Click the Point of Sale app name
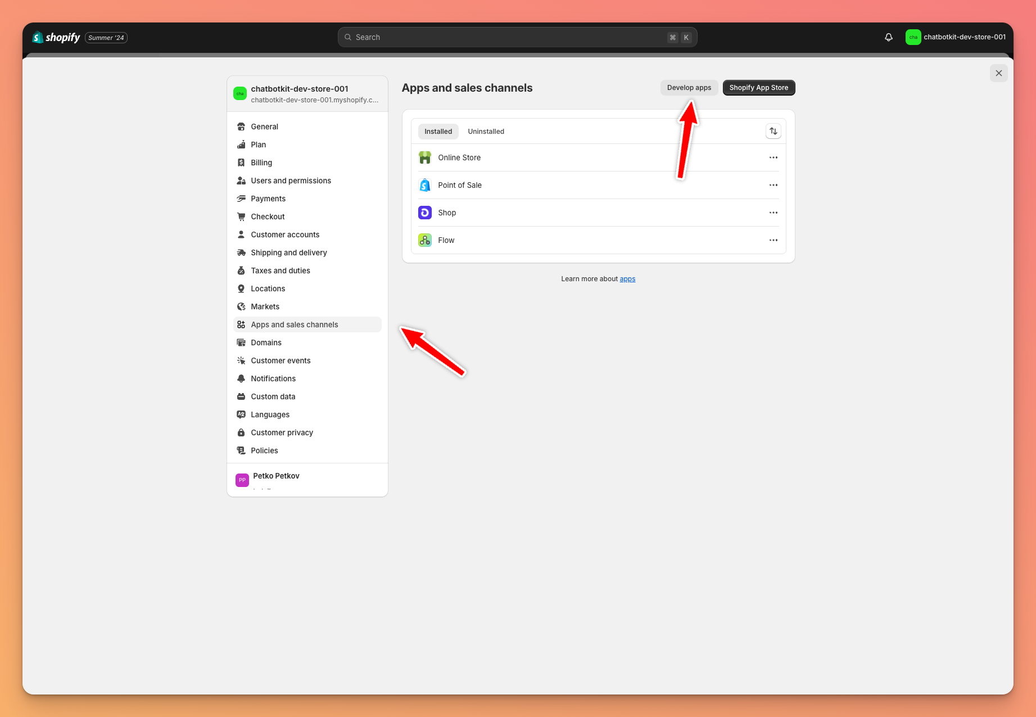 click(x=460, y=185)
